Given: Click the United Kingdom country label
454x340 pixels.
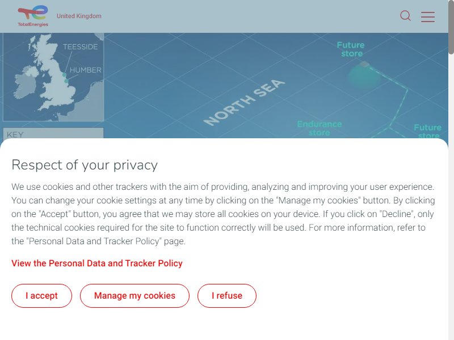Looking at the screenshot, I should click(79, 16).
